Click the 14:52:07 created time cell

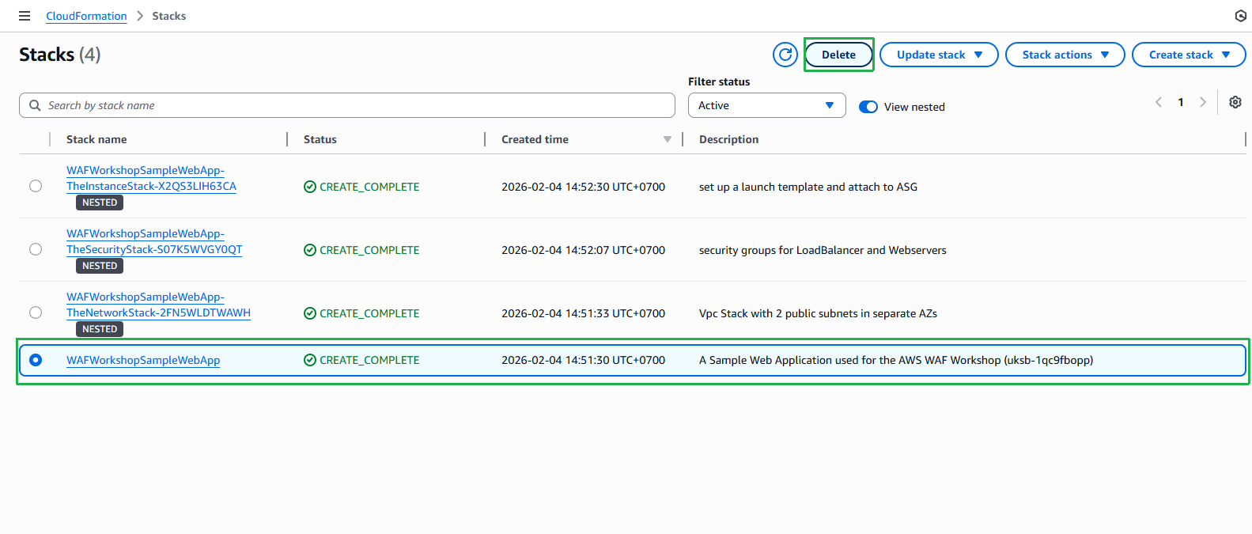click(583, 250)
